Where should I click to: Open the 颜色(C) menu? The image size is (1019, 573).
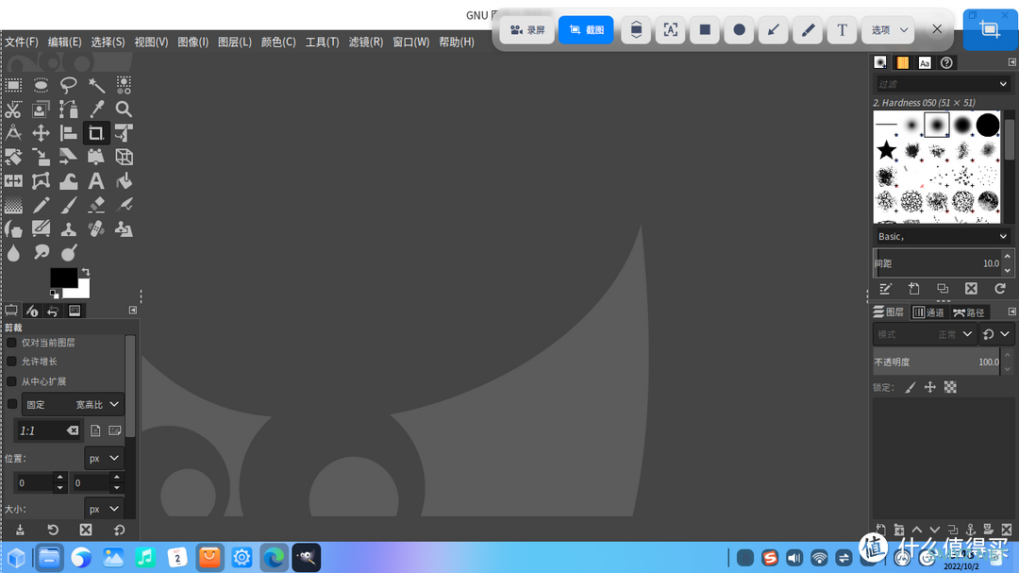tap(278, 42)
